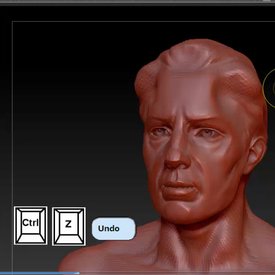Click the Ctrl key icon
275x275 pixels.
[31, 226]
